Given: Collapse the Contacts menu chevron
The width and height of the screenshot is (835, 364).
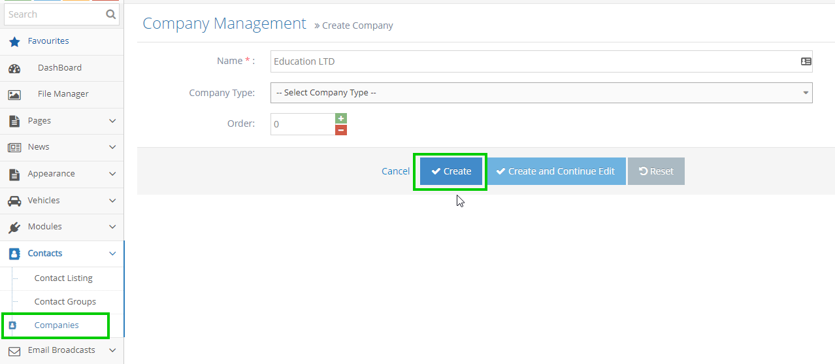Looking at the screenshot, I should point(112,254).
